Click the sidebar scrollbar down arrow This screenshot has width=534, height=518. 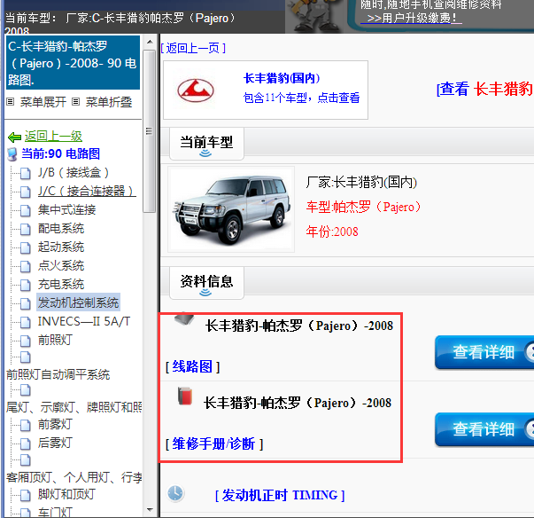(150, 510)
